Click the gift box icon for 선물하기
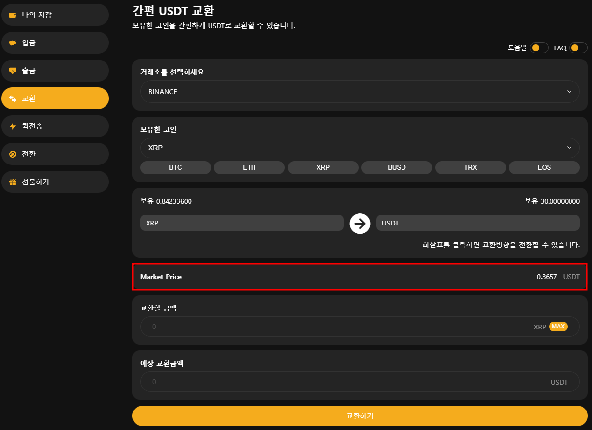This screenshot has width=592, height=430. (x=13, y=182)
